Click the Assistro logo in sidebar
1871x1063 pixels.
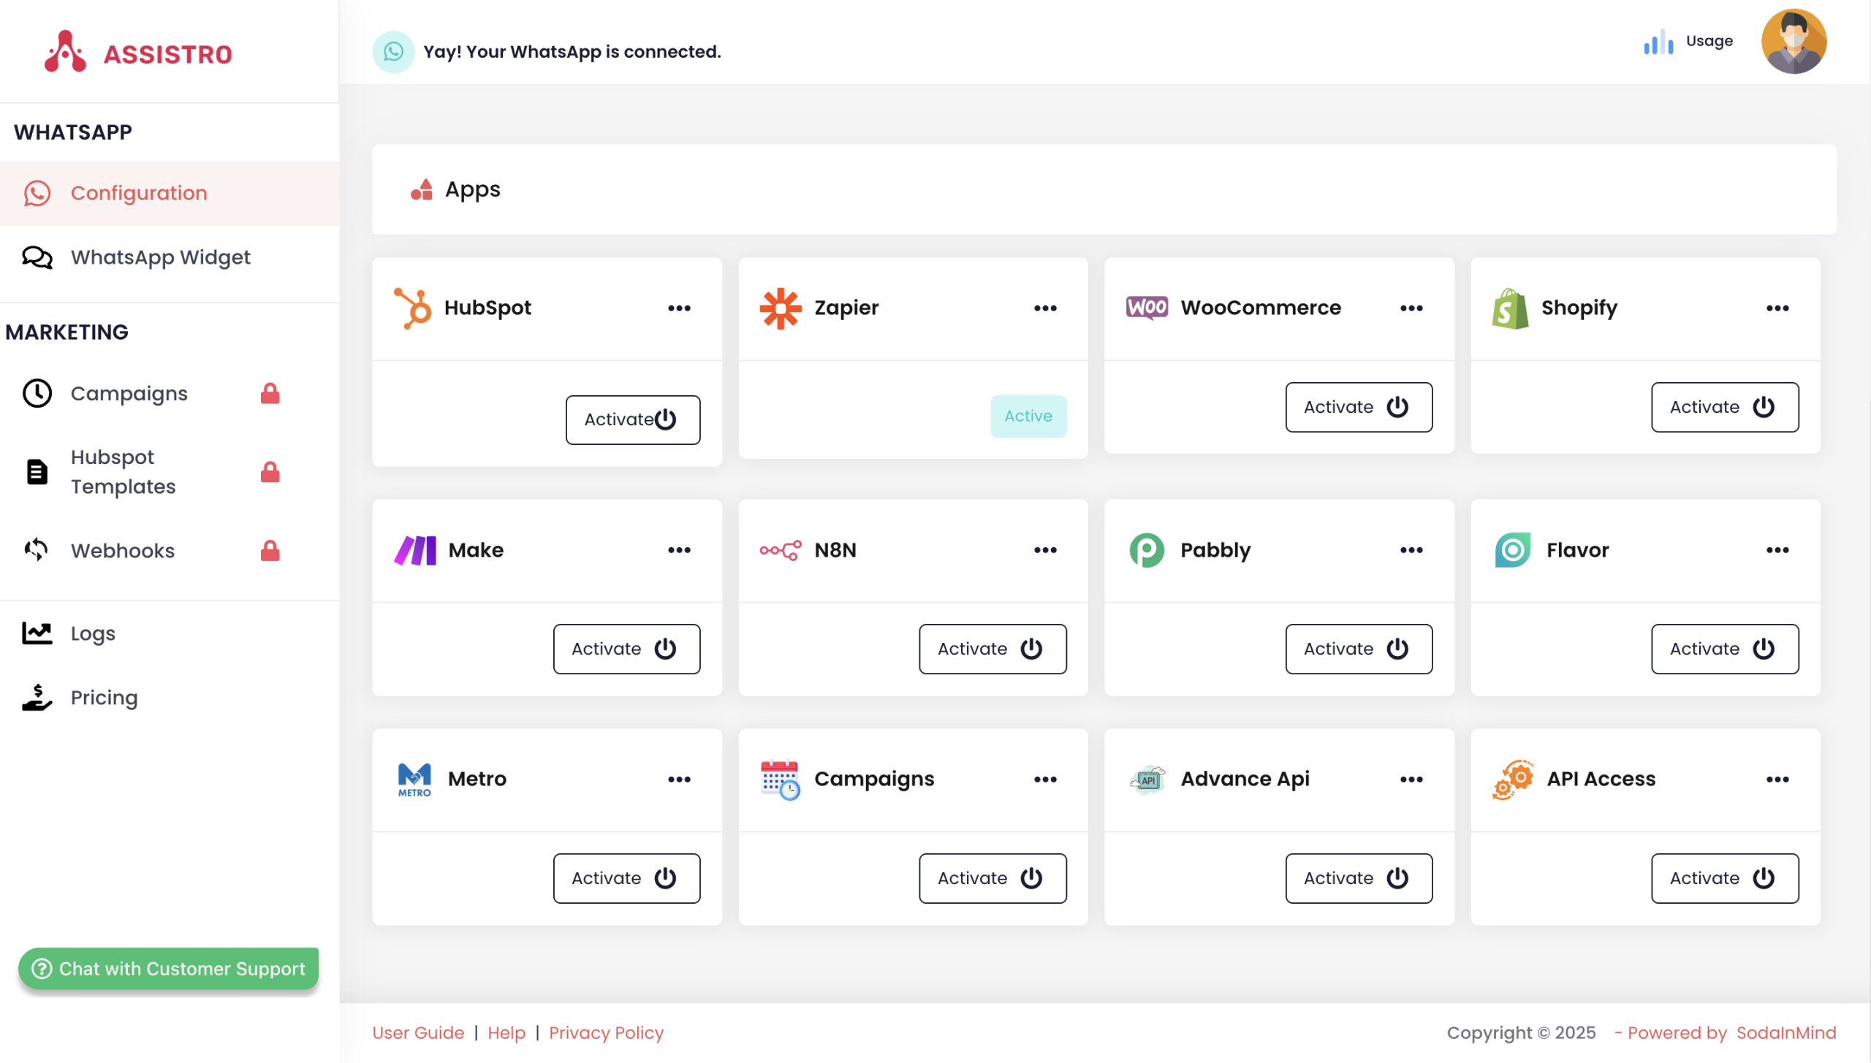tap(139, 53)
